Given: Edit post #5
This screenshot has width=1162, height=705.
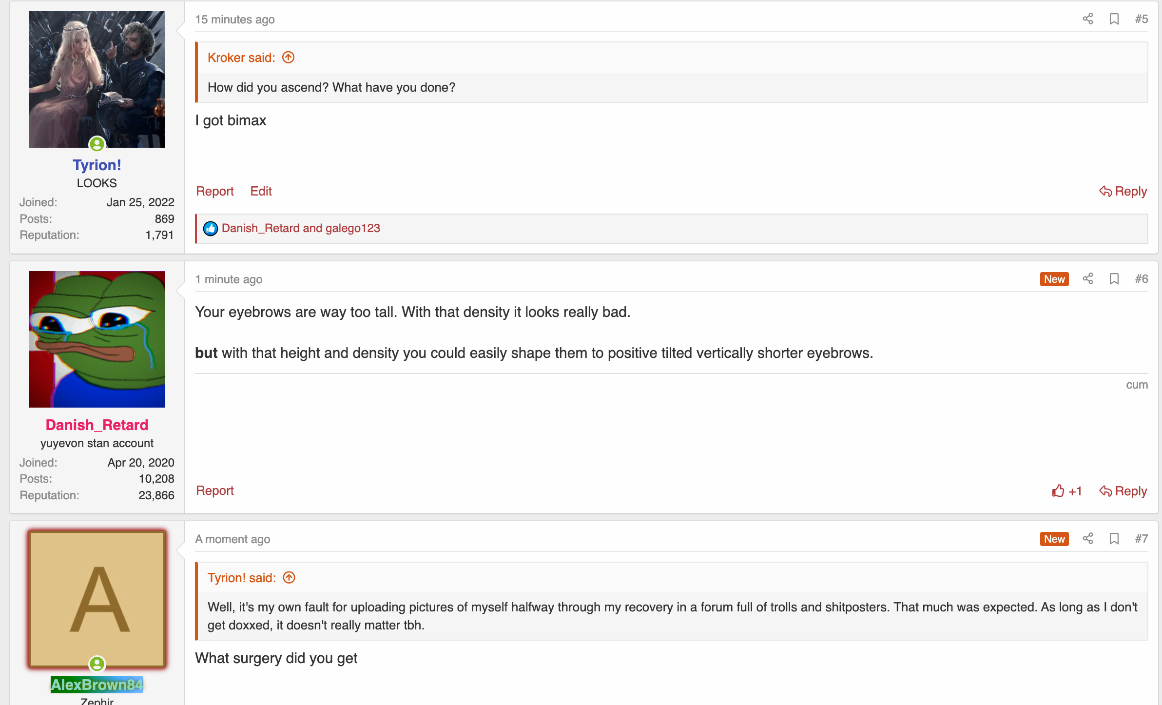Looking at the screenshot, I should 261,191.
